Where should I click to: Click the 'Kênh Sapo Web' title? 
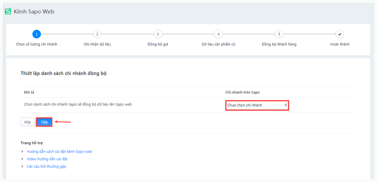(34, 12)
